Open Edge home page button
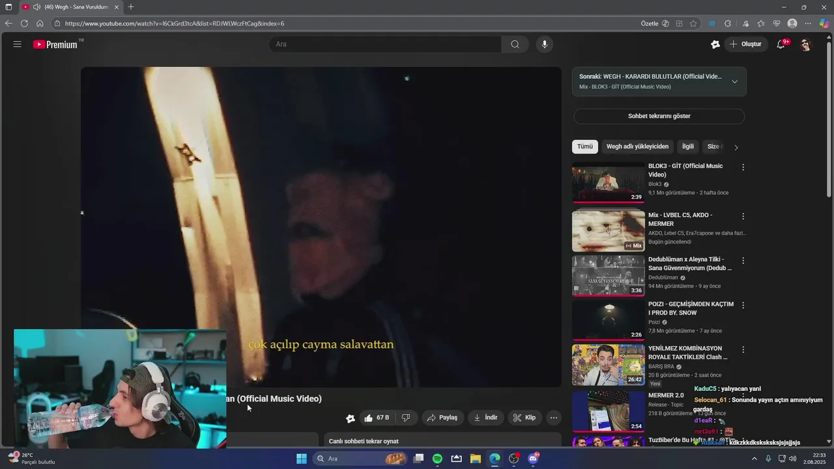The image size is (834, 469). pyautogui.click(x=40, y=23)
